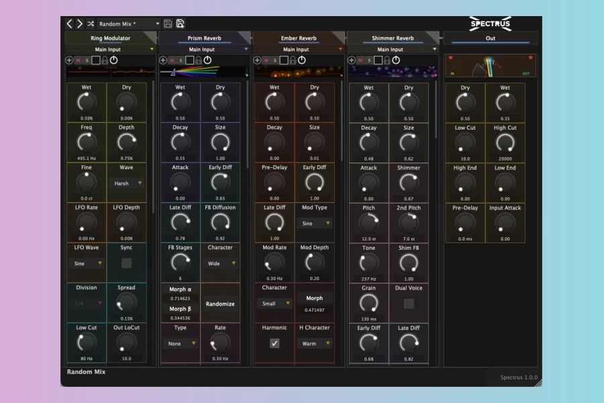Click the Morph button in Ember Reverb

click(x=315, y=298)
